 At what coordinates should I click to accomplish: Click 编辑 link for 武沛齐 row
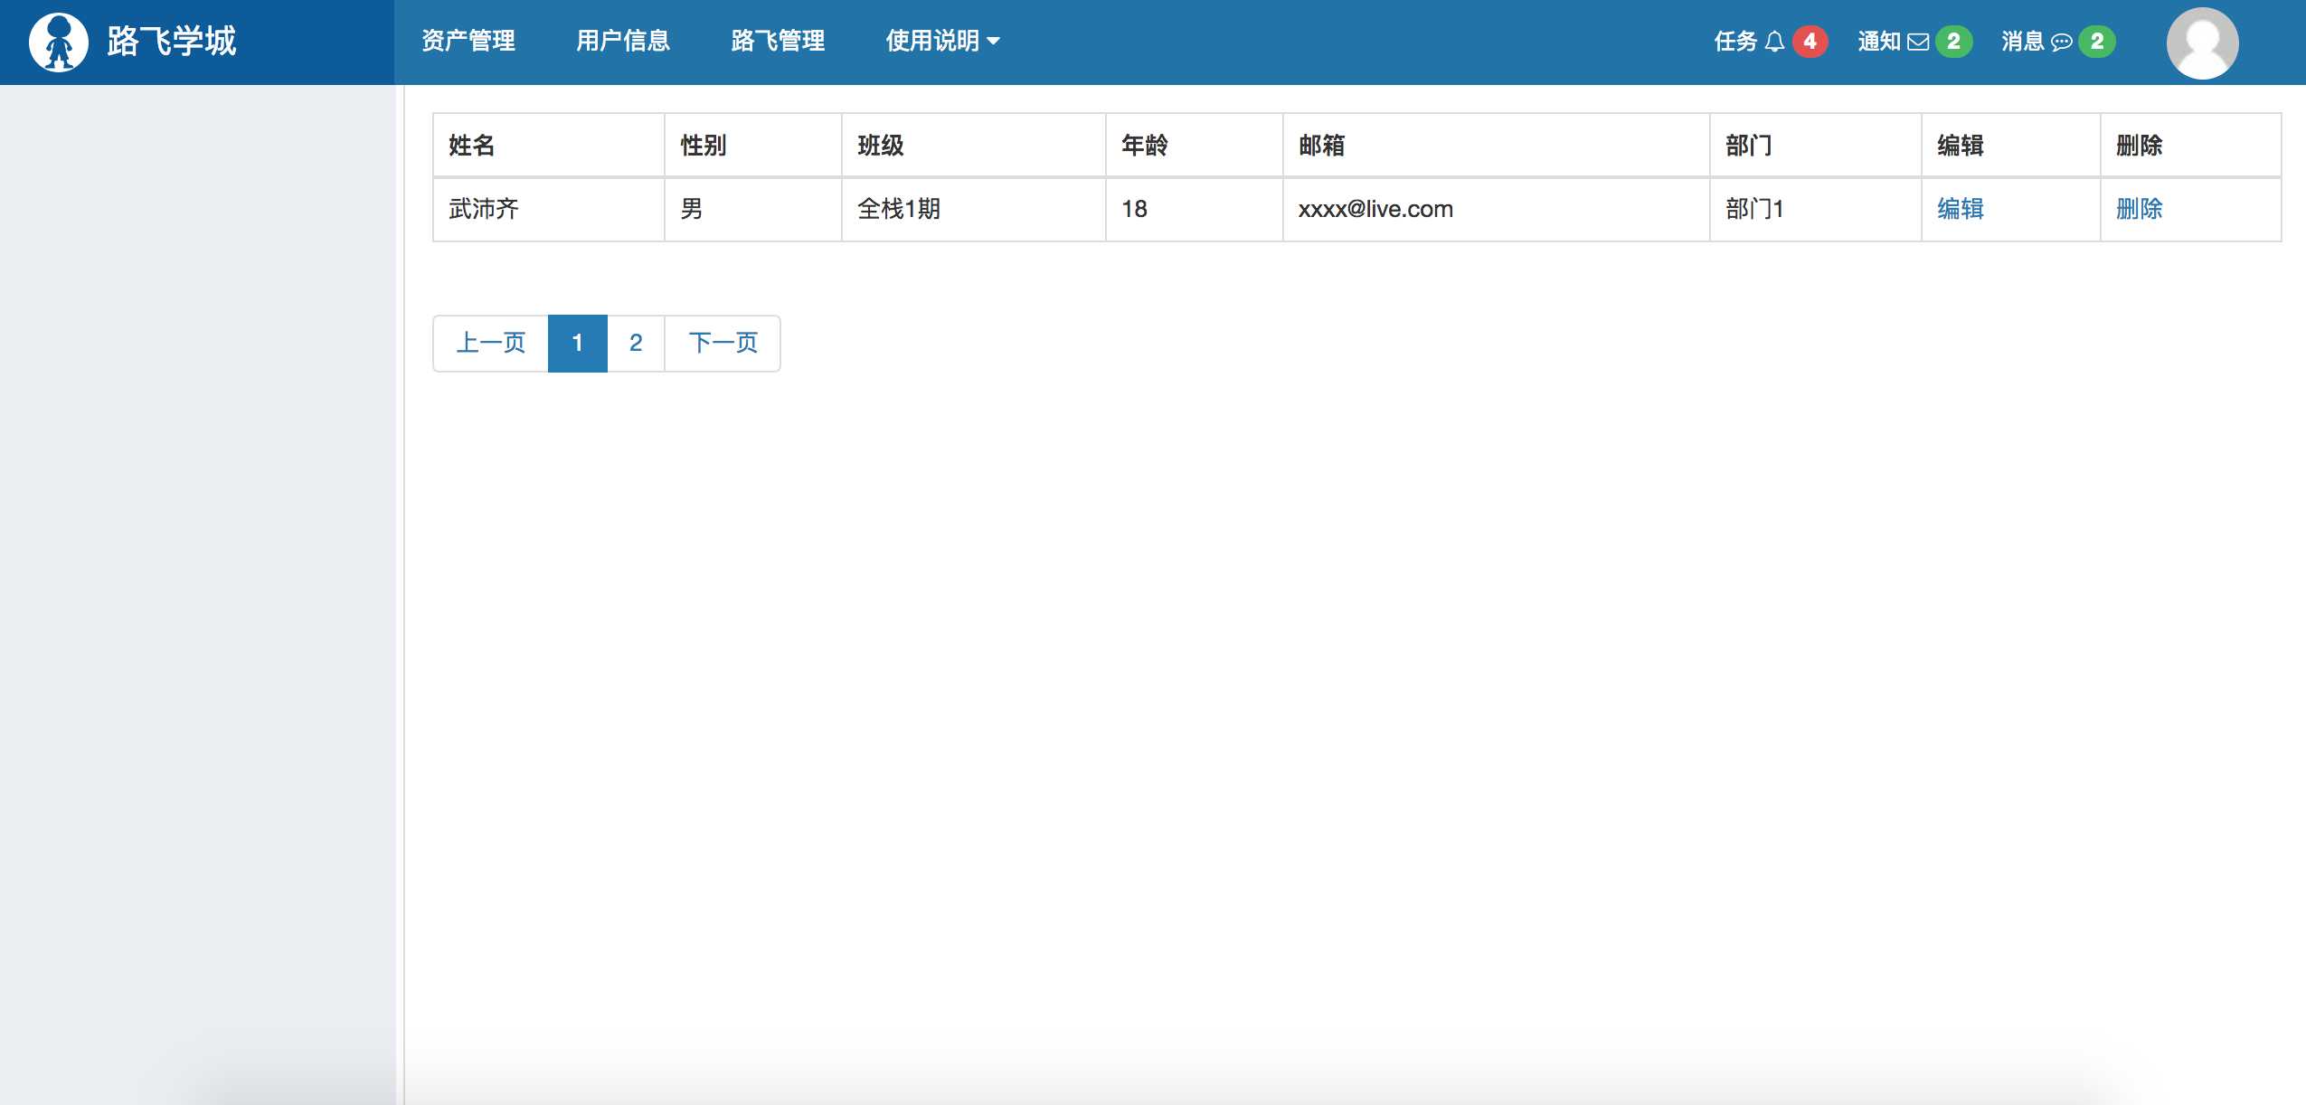[x=1960, y=209]
